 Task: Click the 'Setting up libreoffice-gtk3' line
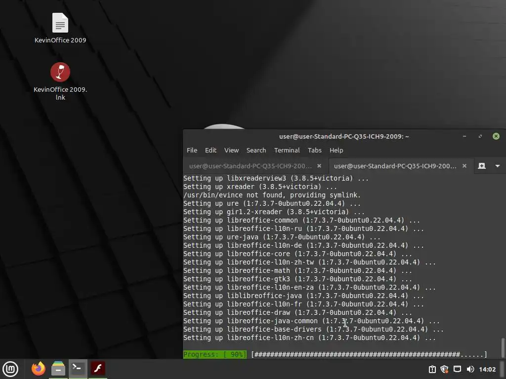point(297,279)
